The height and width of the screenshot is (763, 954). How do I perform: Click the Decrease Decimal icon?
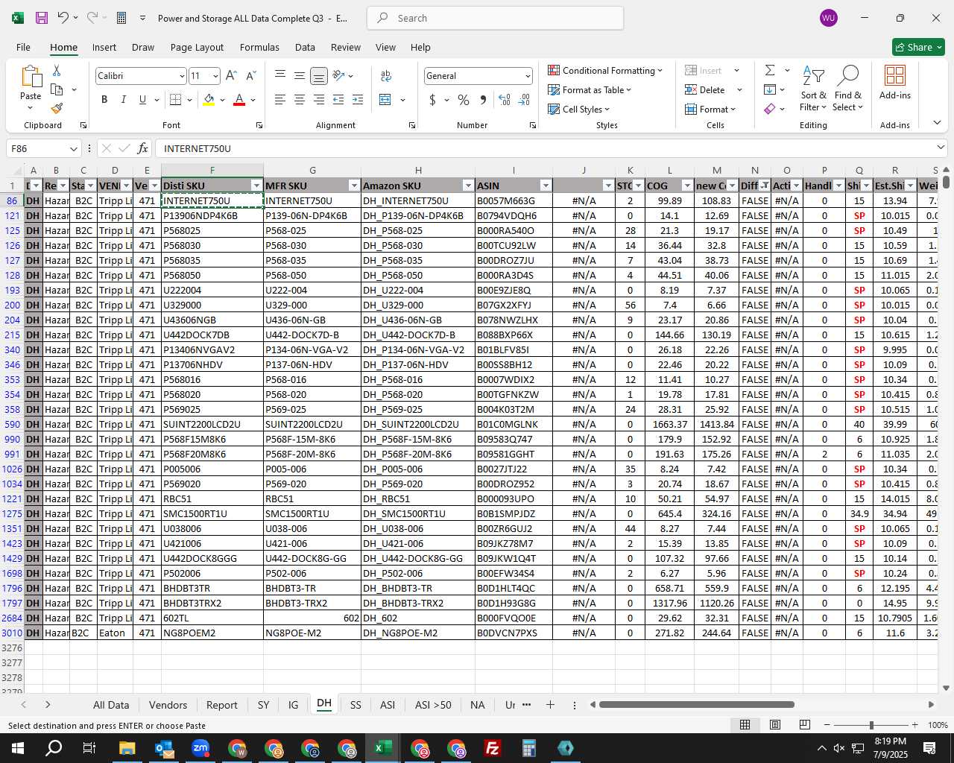(x=524, y=100)
